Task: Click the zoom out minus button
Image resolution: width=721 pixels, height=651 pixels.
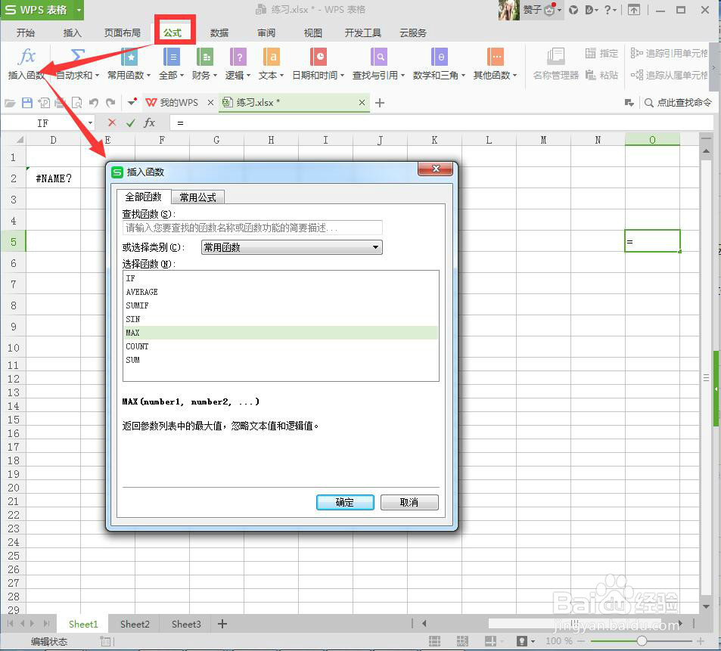Action: [581, 641]
